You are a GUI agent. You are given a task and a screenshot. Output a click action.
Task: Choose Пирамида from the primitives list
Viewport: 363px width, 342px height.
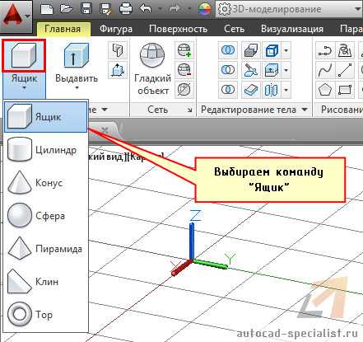46,249
